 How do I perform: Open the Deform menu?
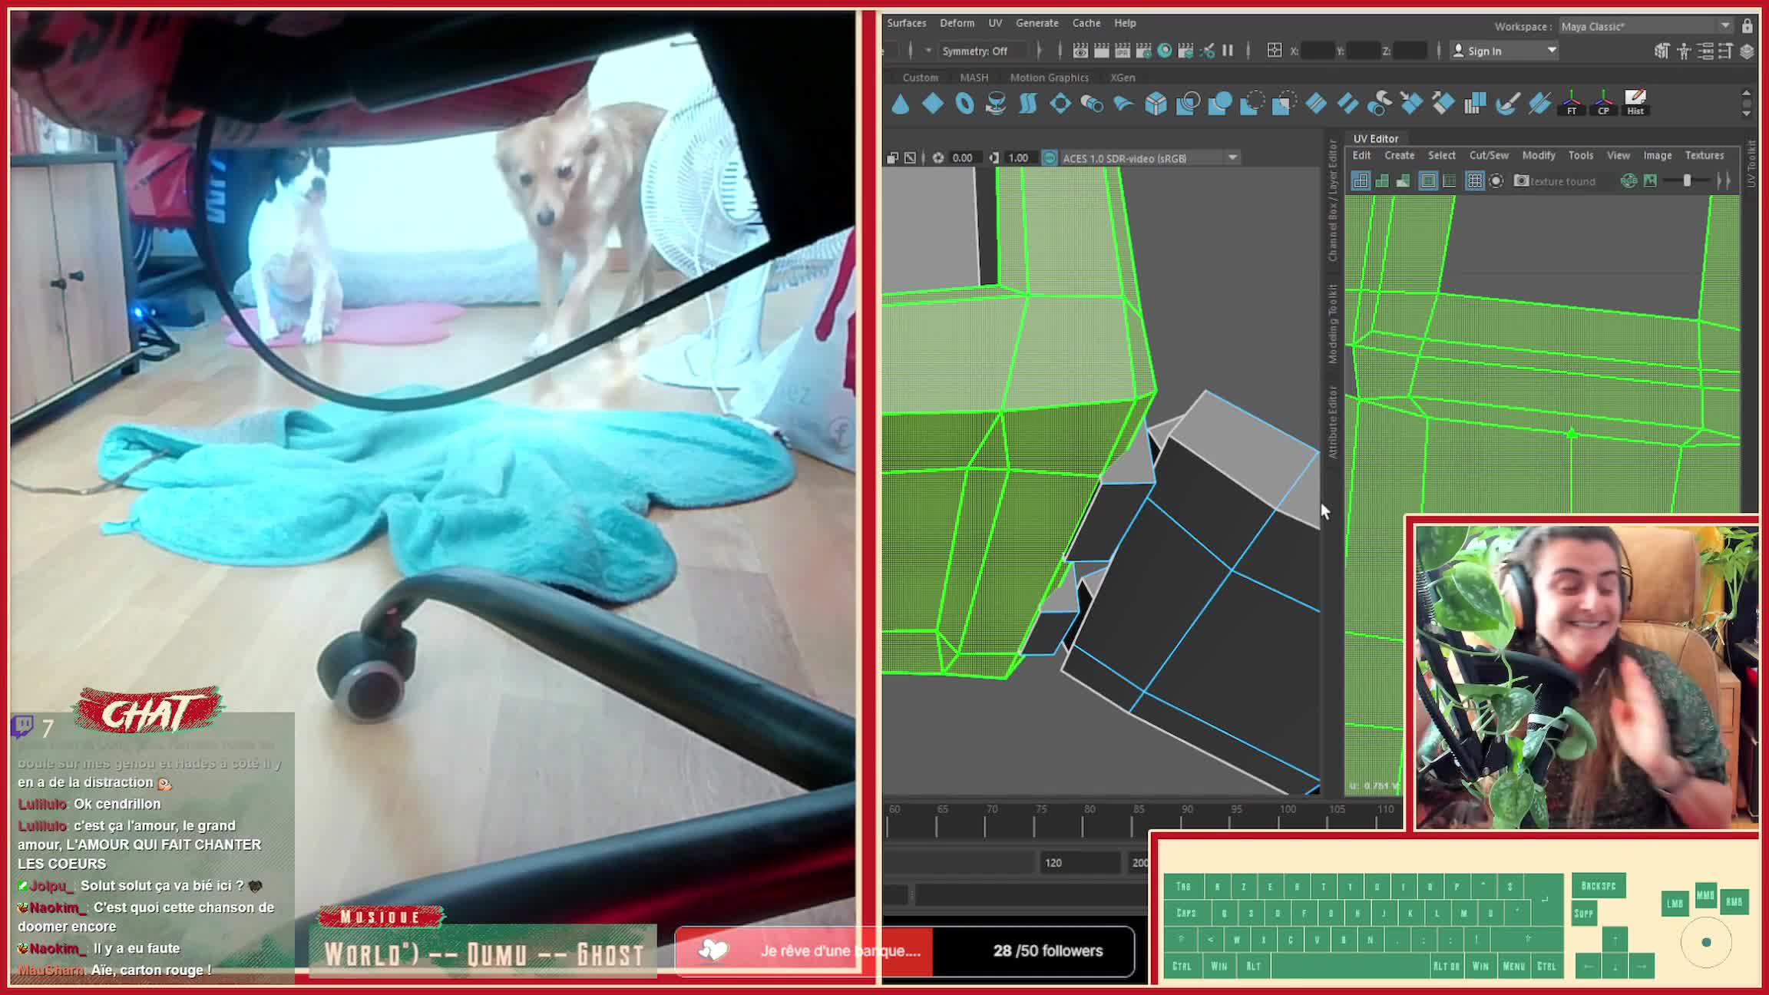click(x=957, y=23)
